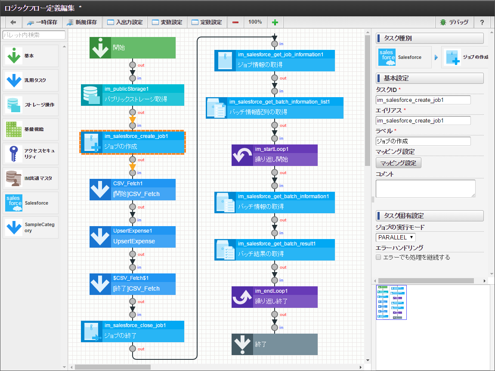This screenshot has width=495, height=371.
Task: Click the Salesforce task type icon
Action: point(387,57)
